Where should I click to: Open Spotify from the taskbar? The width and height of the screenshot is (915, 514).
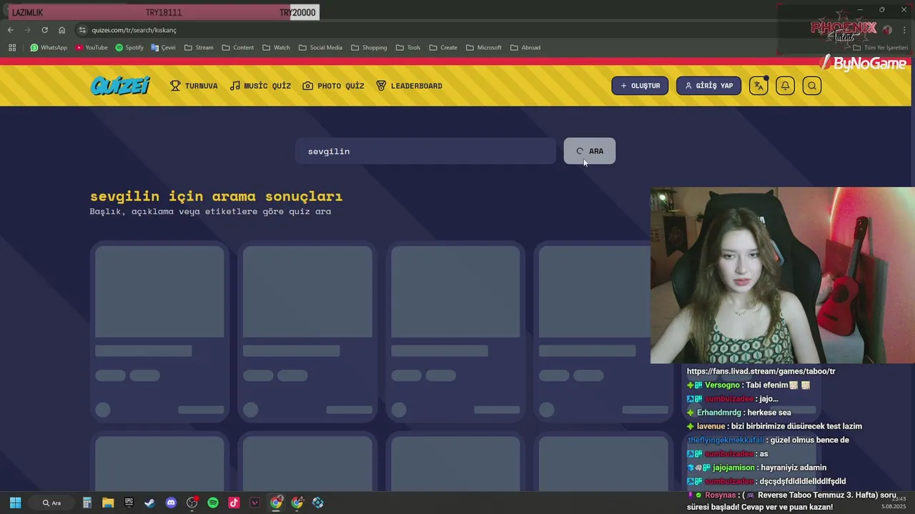[x=213, y=503]
